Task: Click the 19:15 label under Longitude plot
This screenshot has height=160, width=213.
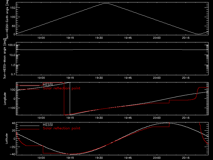Action: [x=70, y=118]
